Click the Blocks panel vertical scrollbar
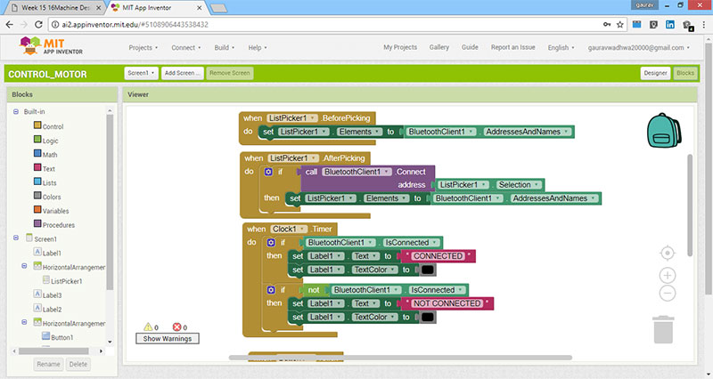 pyautogui.click(x=110, y=202)
